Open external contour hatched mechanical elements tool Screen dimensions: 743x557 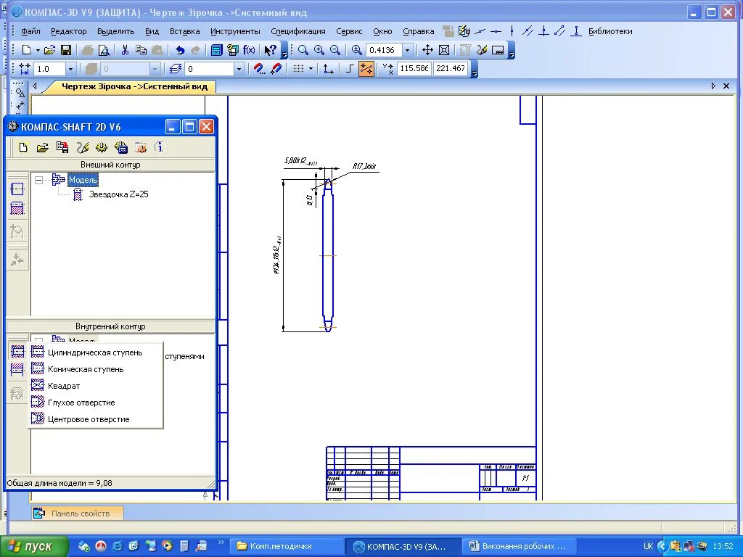pos(17,208)
